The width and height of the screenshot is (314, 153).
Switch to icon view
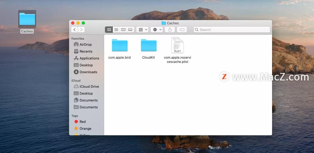pos(109,30)
